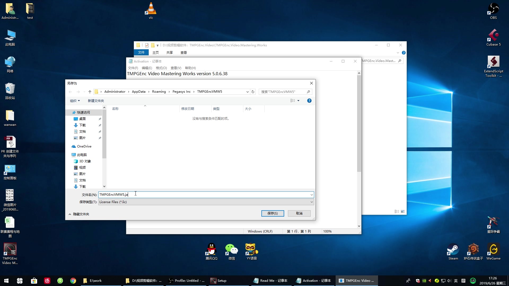This screenshot has height=286, width=509.
Task: Select Pegasys Inc in address breadcrumb
Action: (x=181, y=92)
